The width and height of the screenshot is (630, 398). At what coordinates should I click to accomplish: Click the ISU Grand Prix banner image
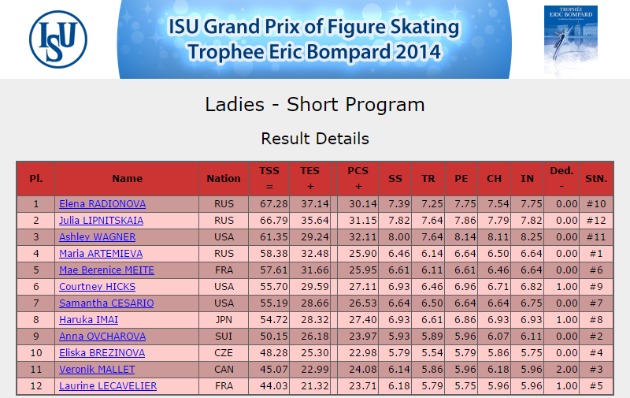314,39
